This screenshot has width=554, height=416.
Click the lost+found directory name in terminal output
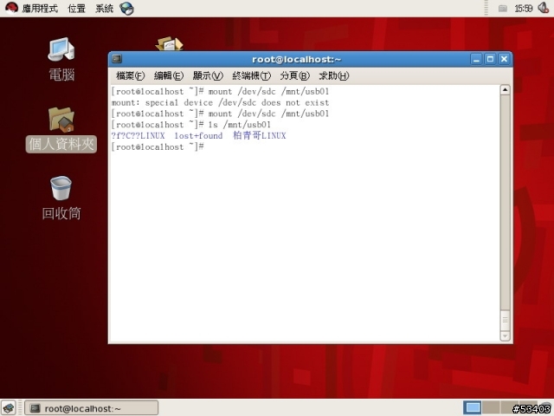(x=198, y=136)
